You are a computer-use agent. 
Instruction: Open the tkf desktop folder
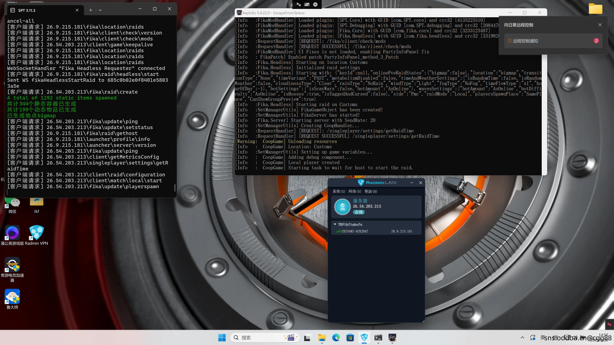(x=36, y=205)
